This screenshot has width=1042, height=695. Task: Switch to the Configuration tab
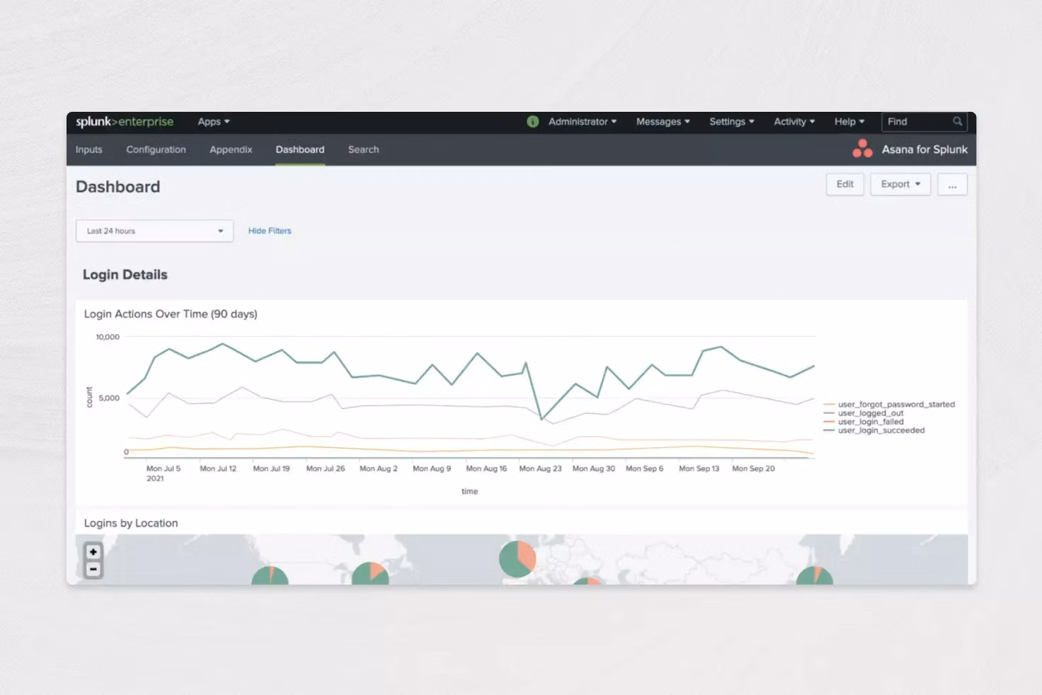tap(156, 149)
